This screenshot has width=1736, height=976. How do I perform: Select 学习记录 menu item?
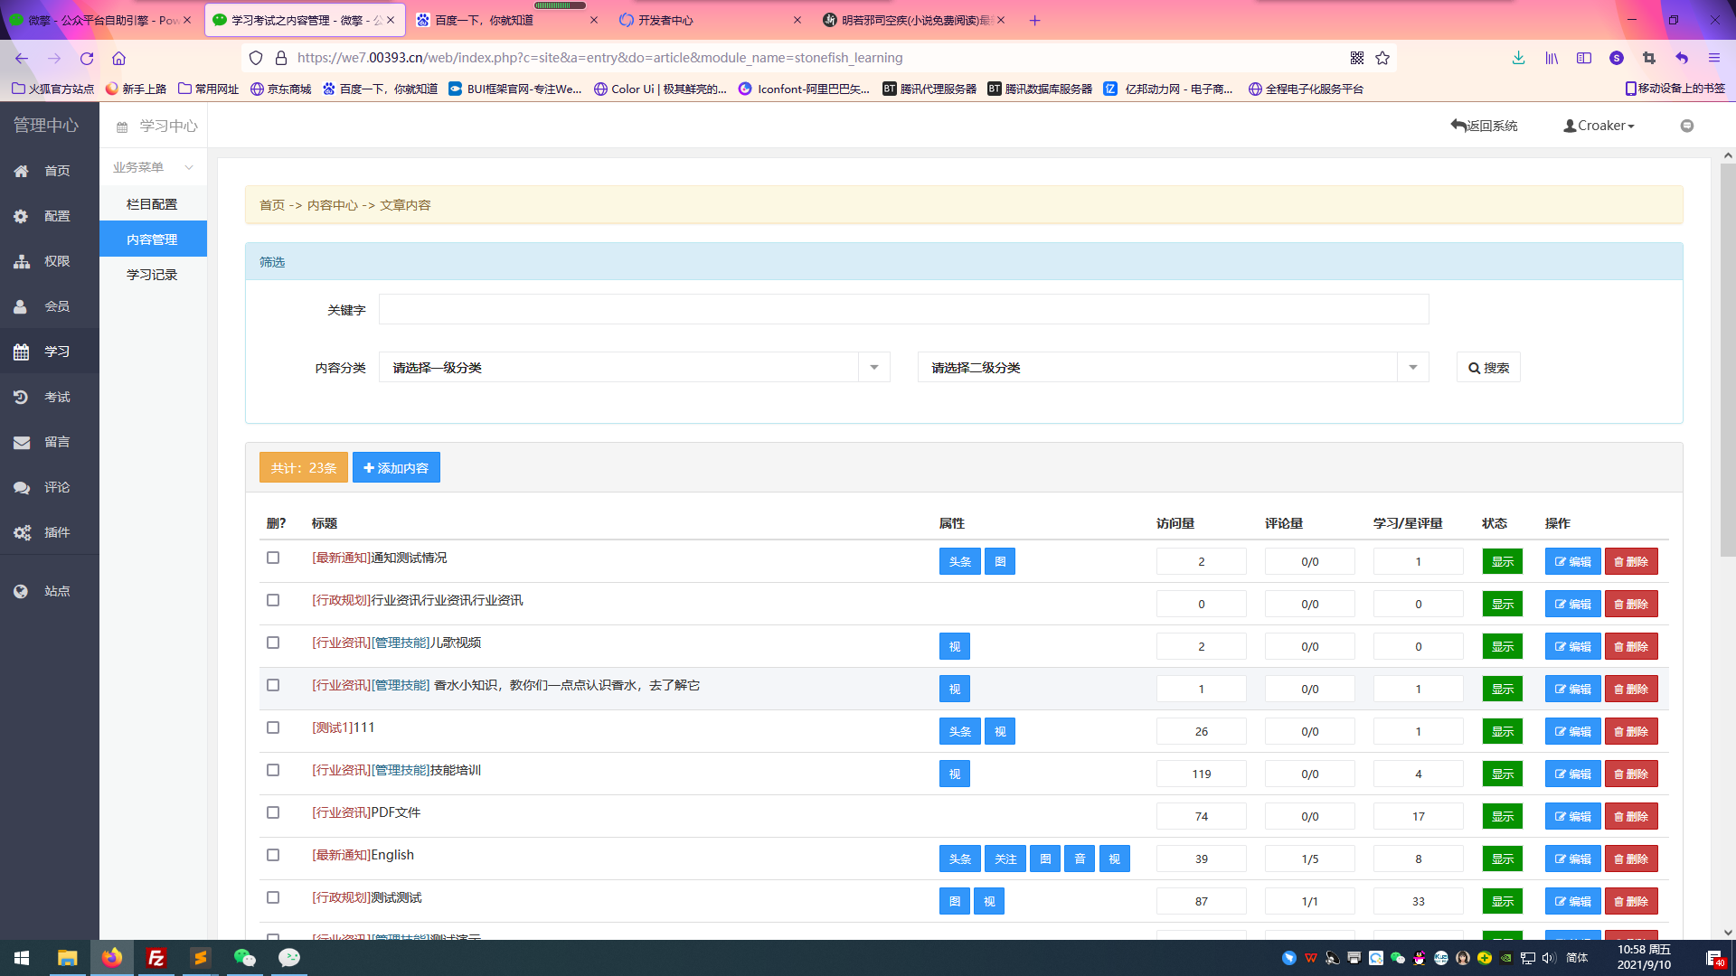pyautogui.click(x=152, y=275)
